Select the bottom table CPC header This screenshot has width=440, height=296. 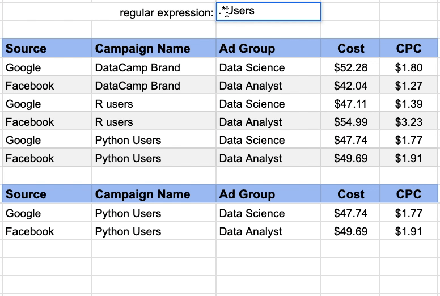pyautogui.click(x=409, y=194)
